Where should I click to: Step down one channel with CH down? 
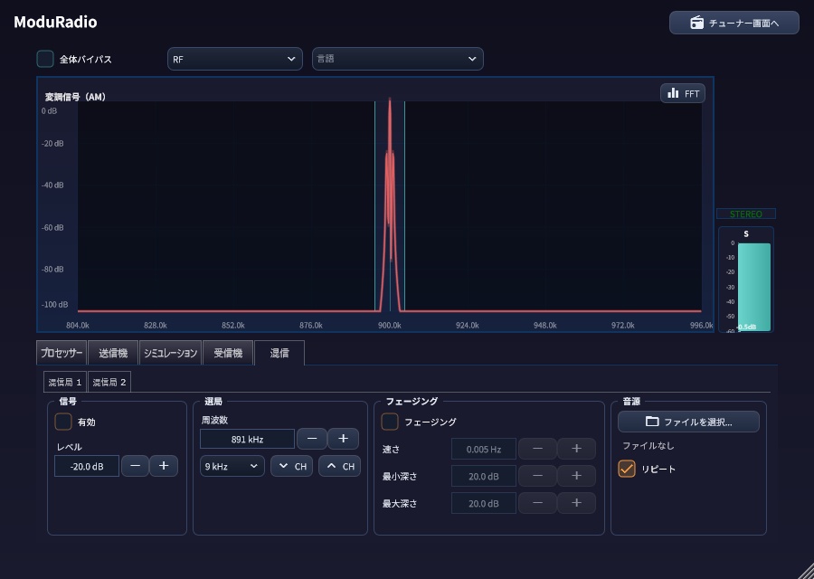click(x=292, y=466)
